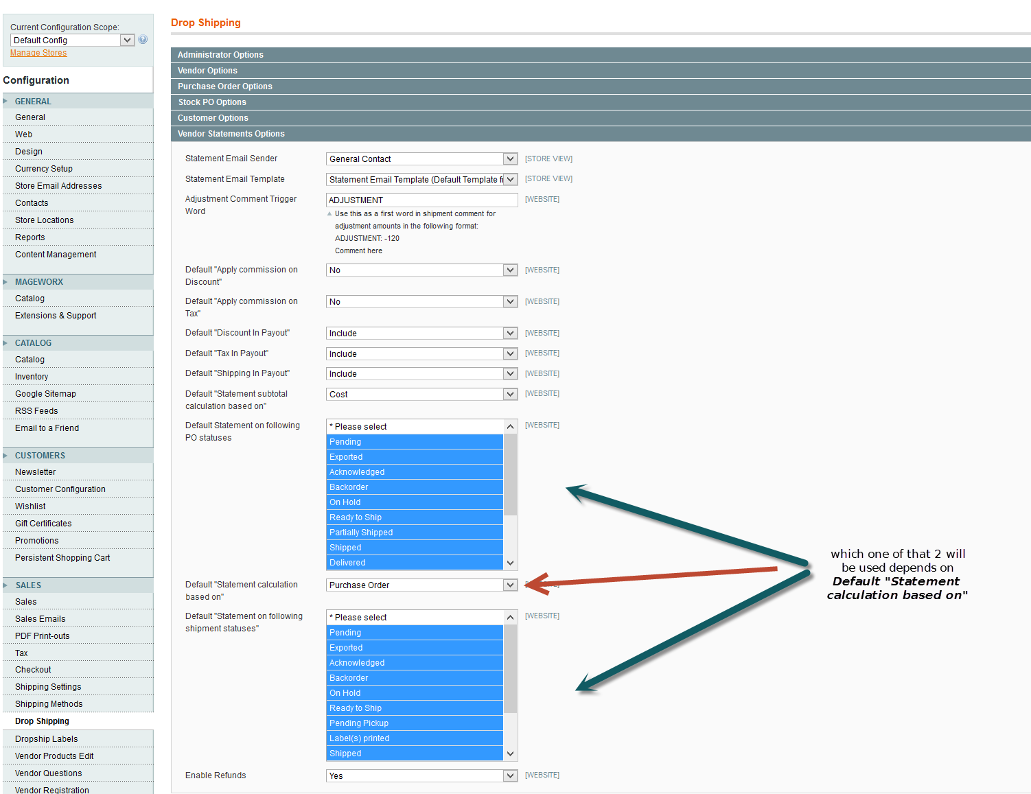The width and height of the screenshot is (1031, 794).
Task: Select Pending Pickup in shipment statuses list
Action: (x=415, y=723)
